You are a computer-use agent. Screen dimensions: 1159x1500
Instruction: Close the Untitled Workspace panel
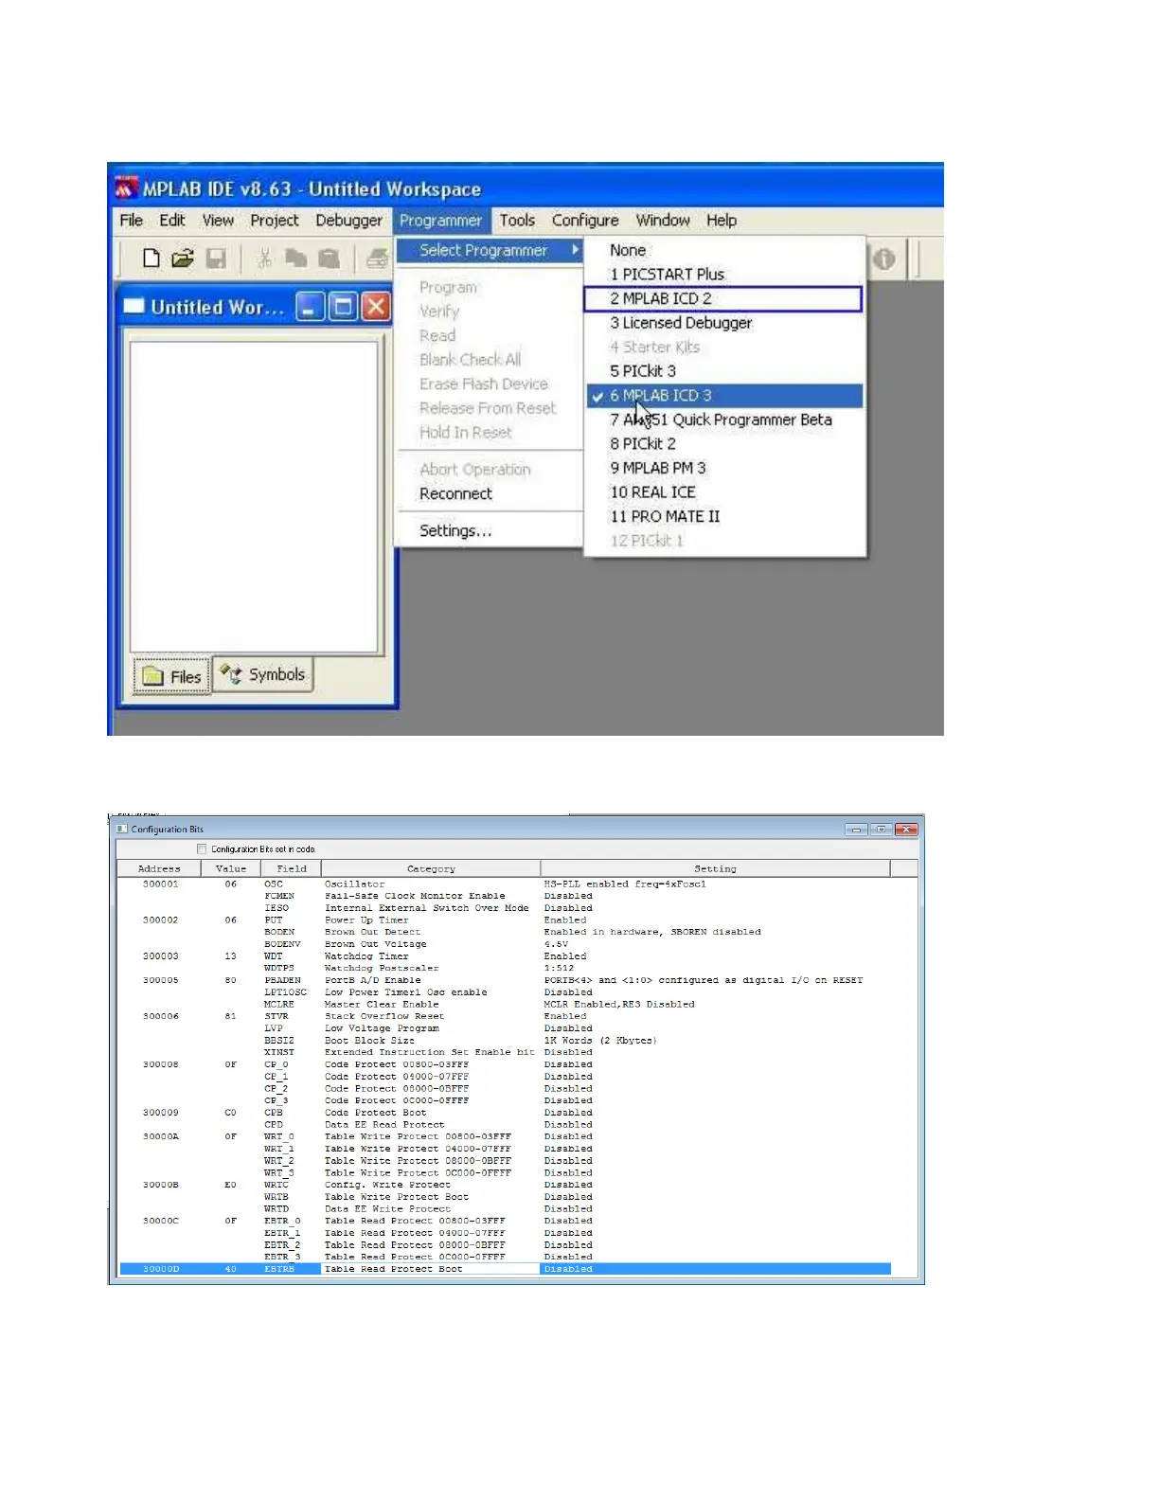(x=376, y=306)
